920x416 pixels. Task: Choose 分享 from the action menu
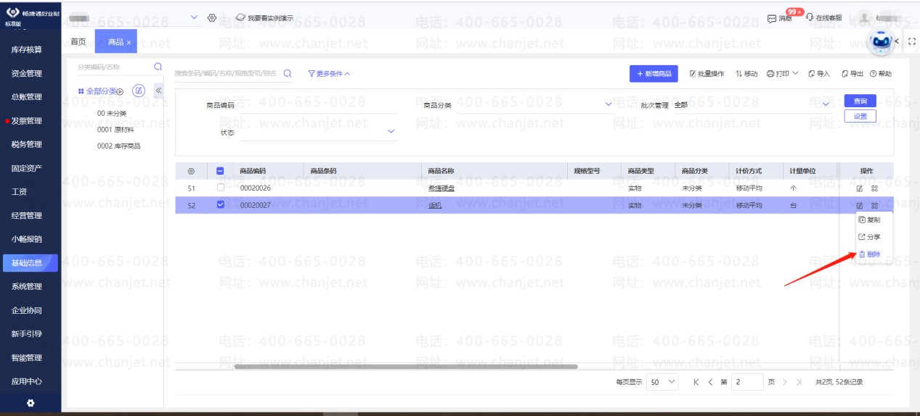point(868,237)
